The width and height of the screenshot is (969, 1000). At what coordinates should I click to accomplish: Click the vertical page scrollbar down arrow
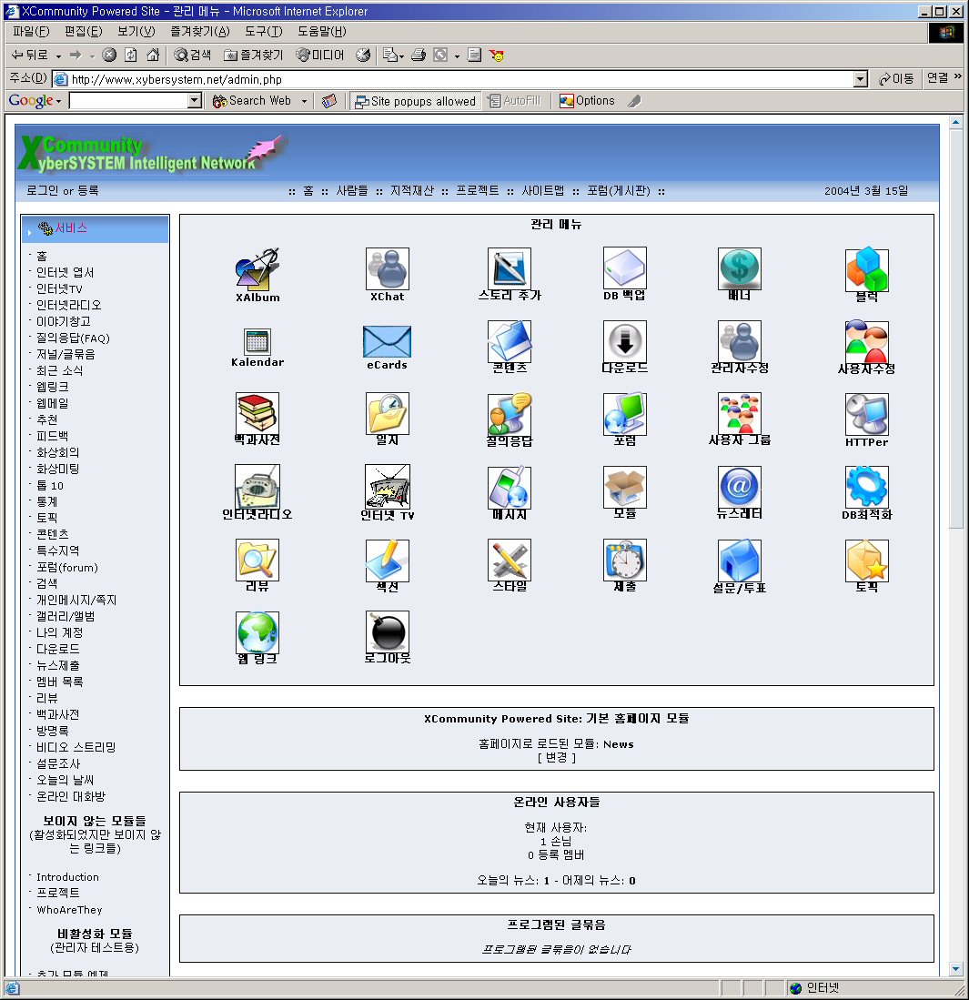tap(956, 968)
